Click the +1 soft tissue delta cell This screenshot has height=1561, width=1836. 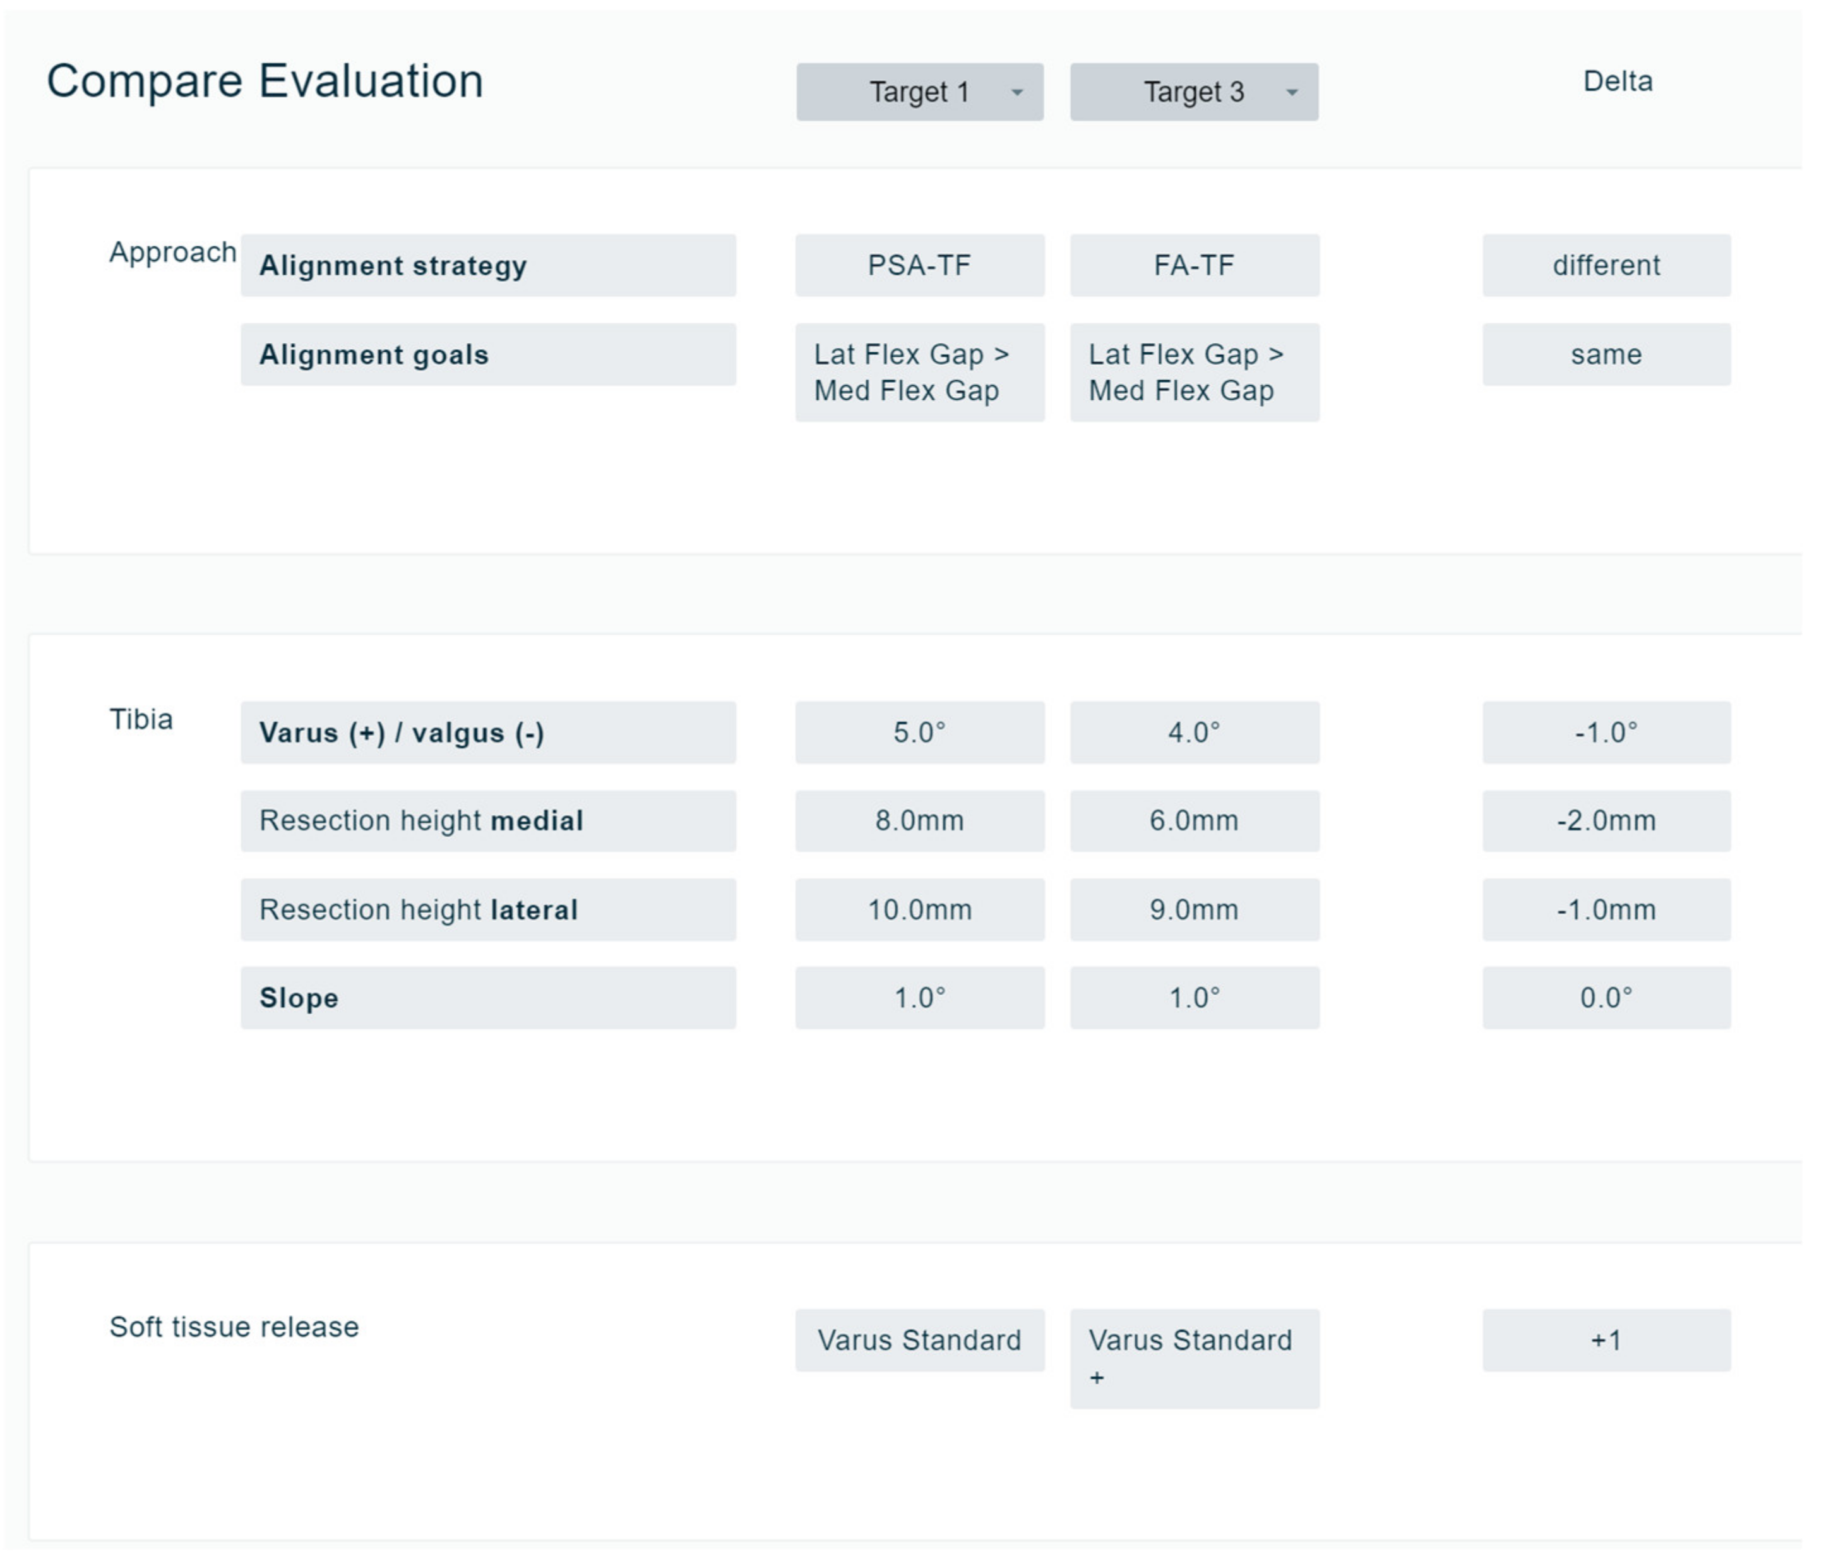[1605, 1340]
